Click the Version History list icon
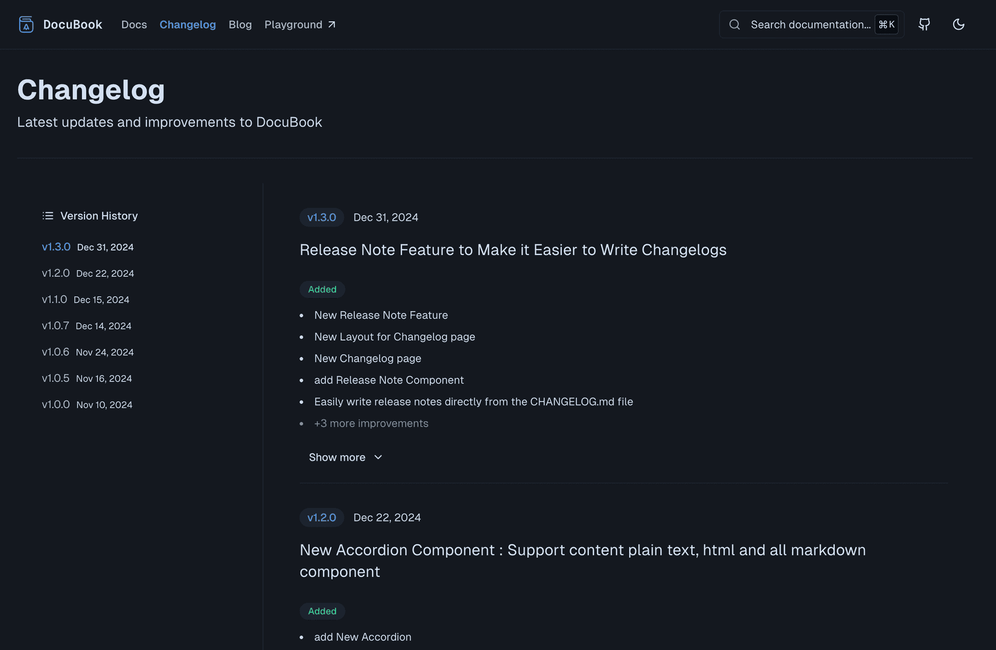The height and width of the screenshot is (650, 996). (x=47, y=216)
